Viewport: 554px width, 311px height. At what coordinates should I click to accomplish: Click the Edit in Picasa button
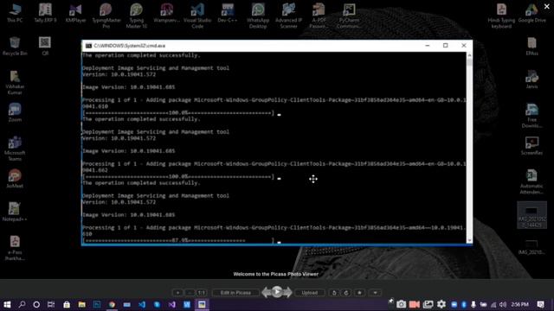click(235, 293)
